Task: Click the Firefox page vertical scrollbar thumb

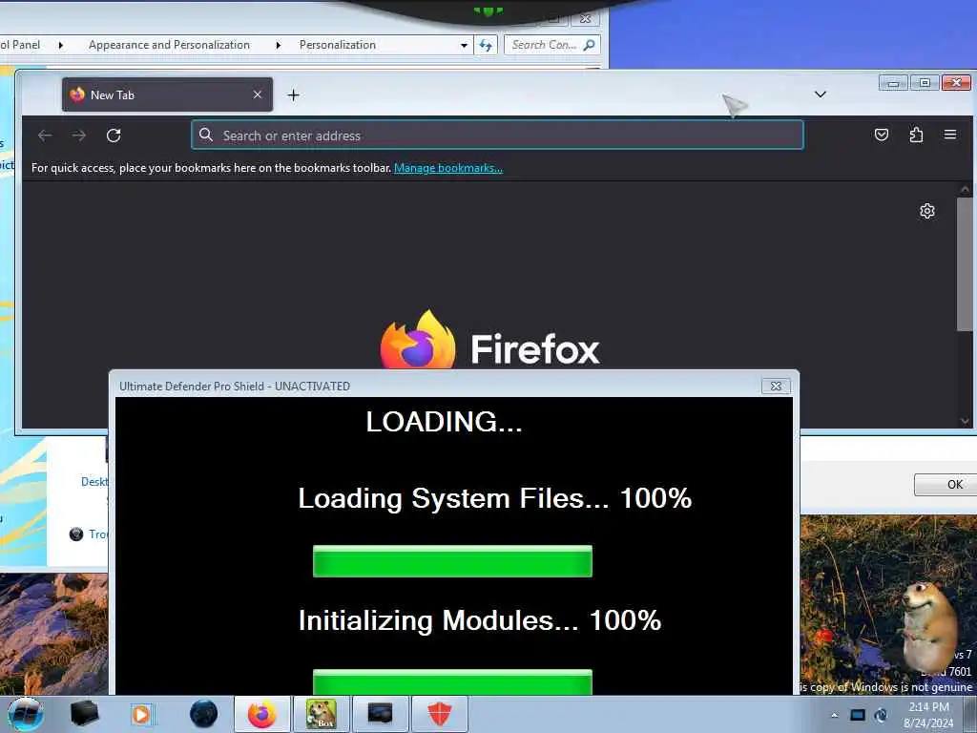Action: click(x=965, y=263)
